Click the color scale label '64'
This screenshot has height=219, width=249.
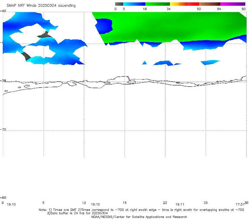tap(219, 9)
